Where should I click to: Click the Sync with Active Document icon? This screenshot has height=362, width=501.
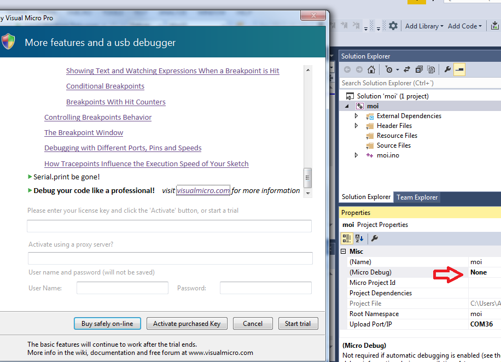point(407,69)
